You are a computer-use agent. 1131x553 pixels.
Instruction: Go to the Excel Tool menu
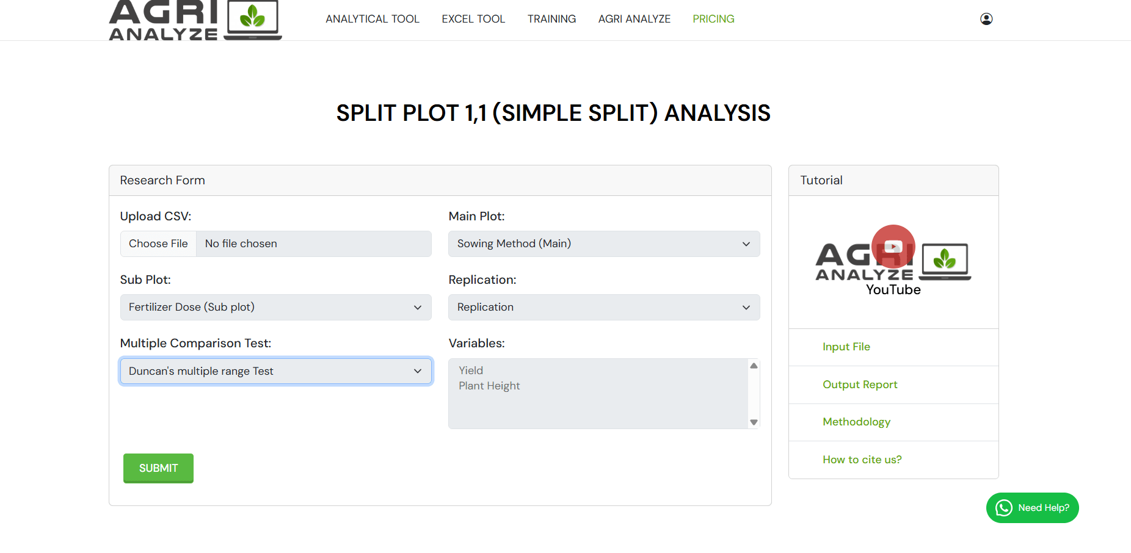(x=473, y=19)
